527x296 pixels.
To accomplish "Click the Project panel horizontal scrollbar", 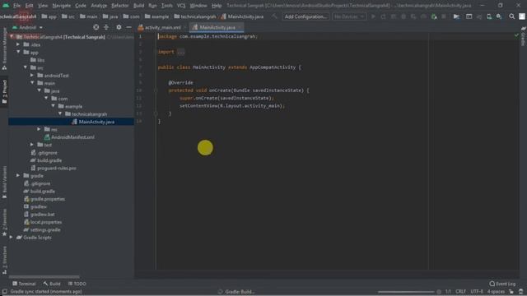I will 44,277.
